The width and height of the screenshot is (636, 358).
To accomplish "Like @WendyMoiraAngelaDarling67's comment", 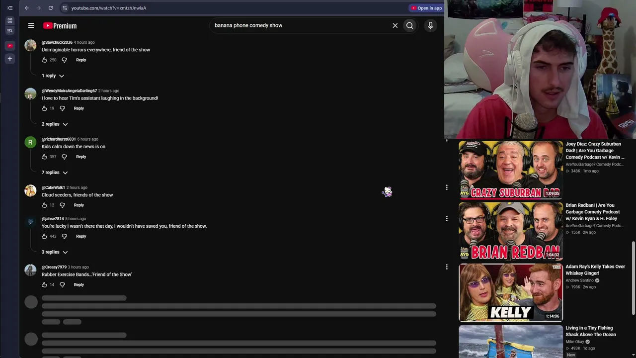I will (x=44, y=108).
